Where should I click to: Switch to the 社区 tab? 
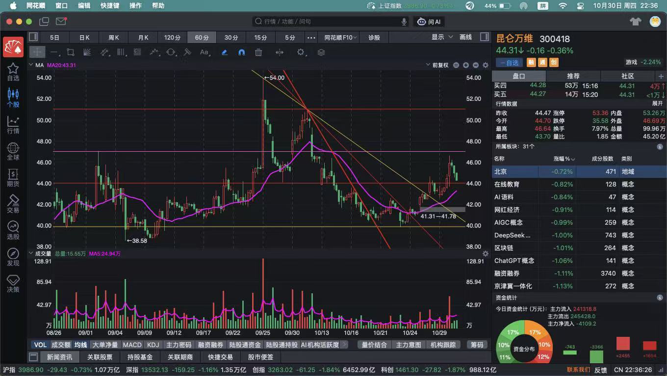coord(627,76)
